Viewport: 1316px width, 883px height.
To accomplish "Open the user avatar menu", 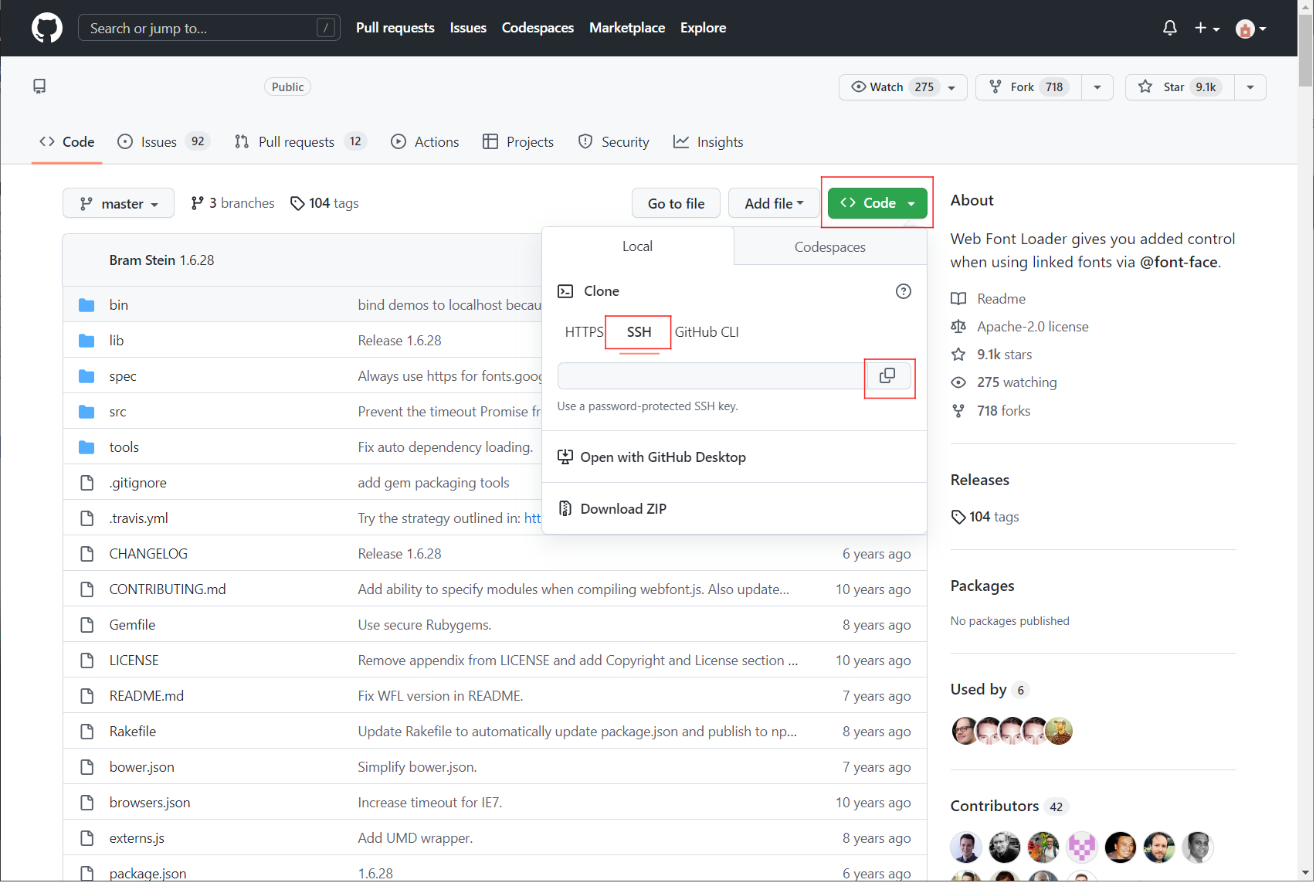I will click(x=1250, y=29).
